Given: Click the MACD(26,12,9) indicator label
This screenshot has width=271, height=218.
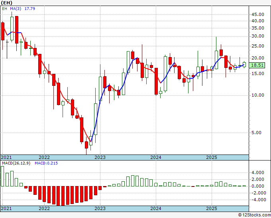Looking at the screenshot, I should coord(16,163).
